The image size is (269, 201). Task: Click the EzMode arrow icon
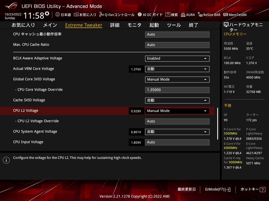coord(228,189)
